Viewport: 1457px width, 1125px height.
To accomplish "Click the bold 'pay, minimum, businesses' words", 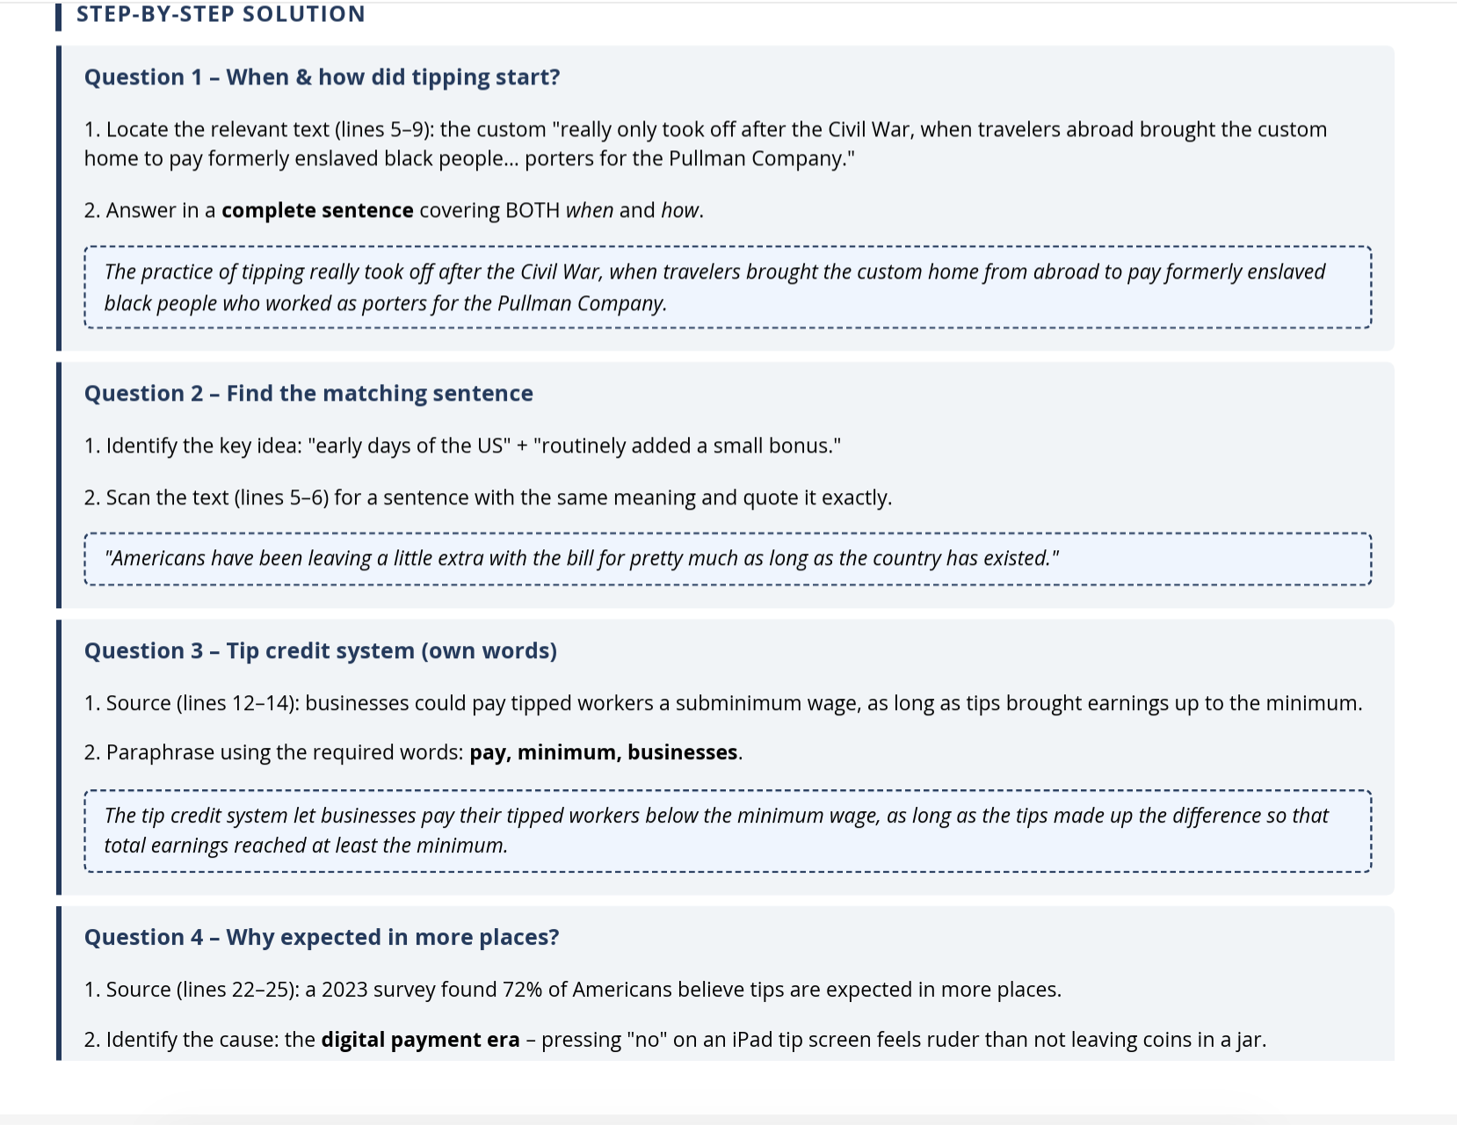I will 604,752.
